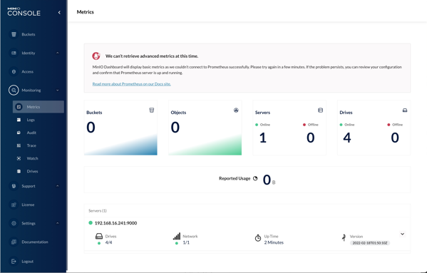Open the Buckets sidebar icon

coord(14,34)
